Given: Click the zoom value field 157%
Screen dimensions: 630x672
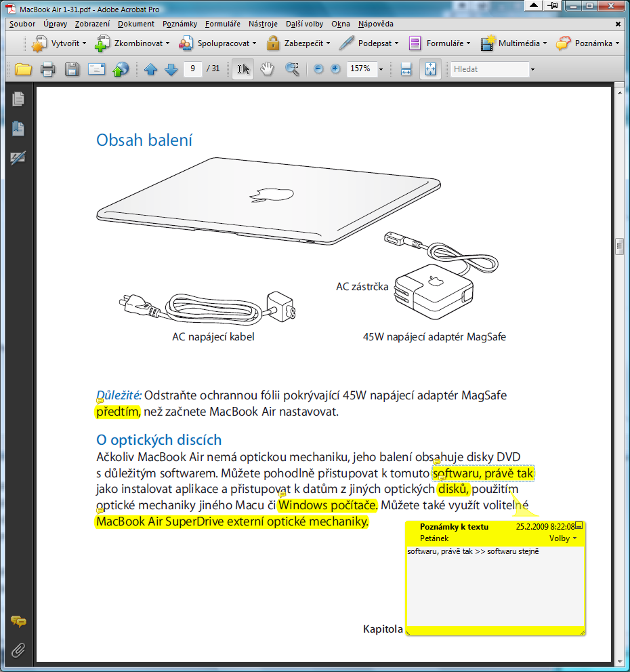Looking at the screenshot, I should pos(362,68).
